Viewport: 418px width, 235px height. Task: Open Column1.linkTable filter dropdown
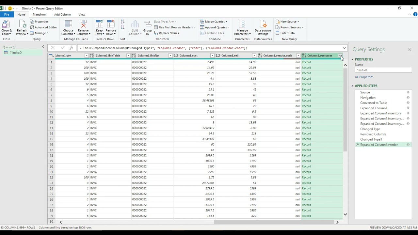tap(128, 56)
